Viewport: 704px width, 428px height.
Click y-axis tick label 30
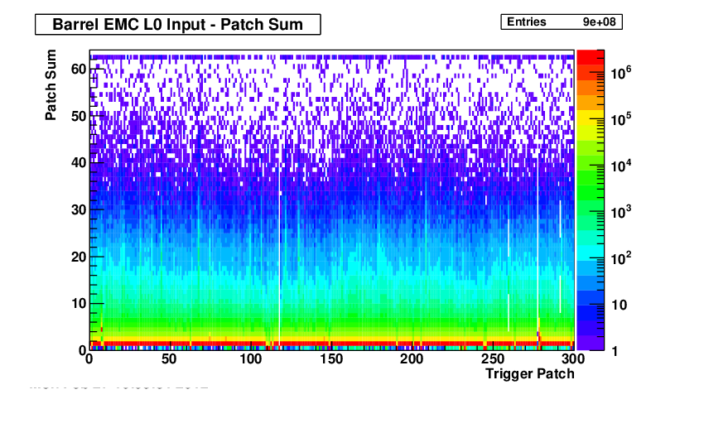point(79,209)
